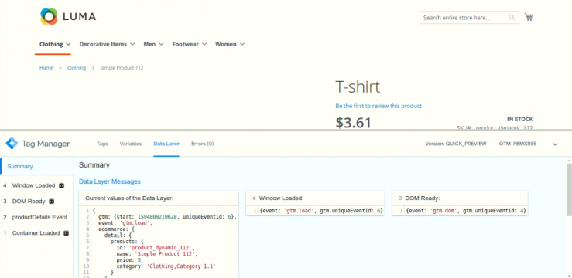
Task: Click the IN STOCK status text
Action: click(520, 119)
